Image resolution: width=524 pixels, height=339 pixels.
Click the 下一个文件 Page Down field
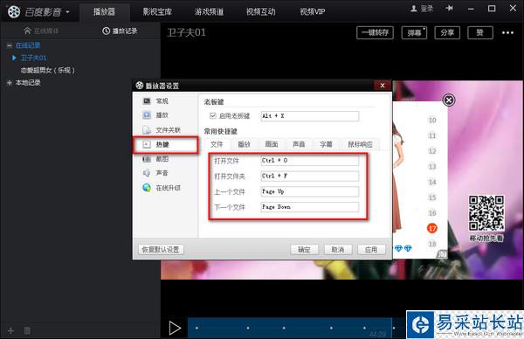click(x=309, y=207)
